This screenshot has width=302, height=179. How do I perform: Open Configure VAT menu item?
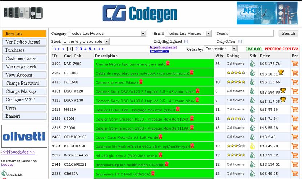tap(24, 100)
